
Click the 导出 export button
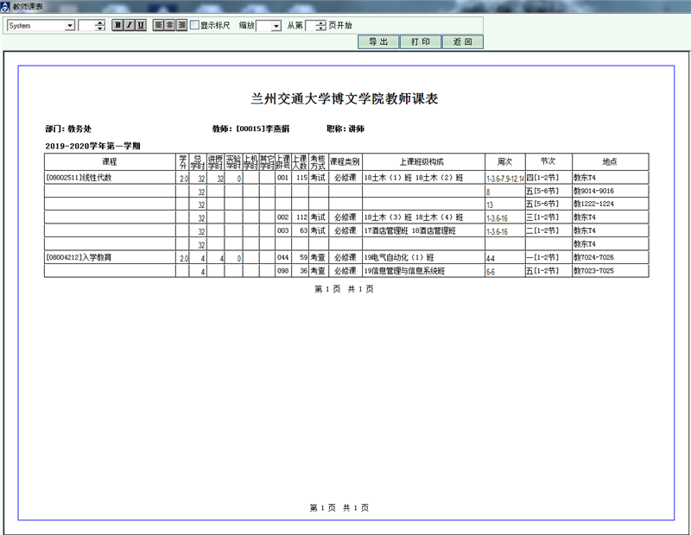coord(378,41)
